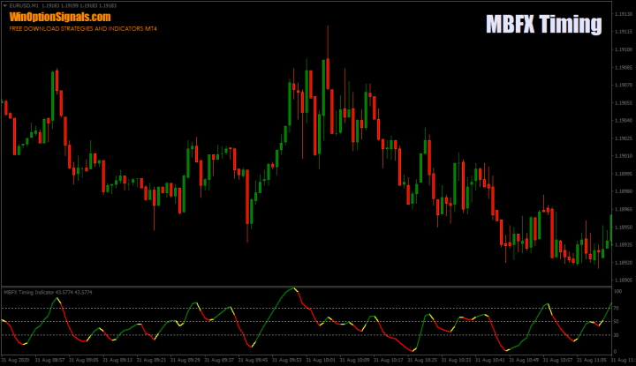Image resolution: width=636 pixels, height=366 pixels.
Task: Click price scale label 1.19040
Action: coord(624,120)
